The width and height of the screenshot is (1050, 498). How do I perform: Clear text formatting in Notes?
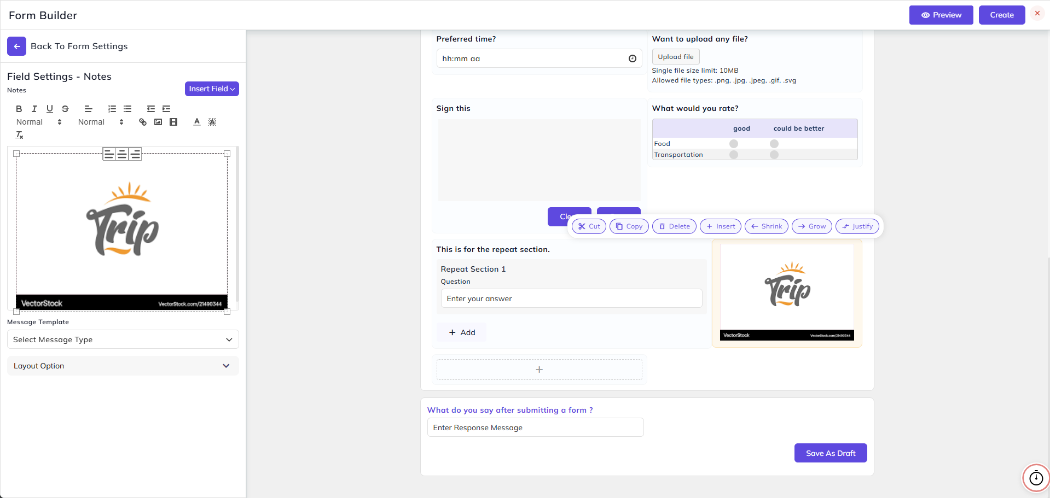point(20,135)
